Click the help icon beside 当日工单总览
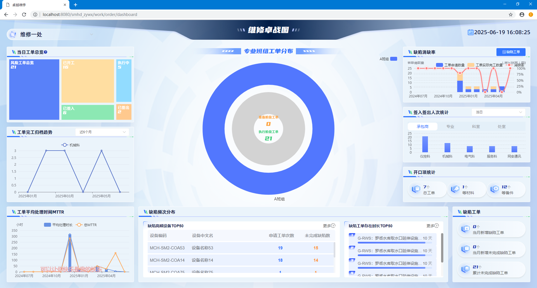Screen dimensions: 537x288 [46, 52]
